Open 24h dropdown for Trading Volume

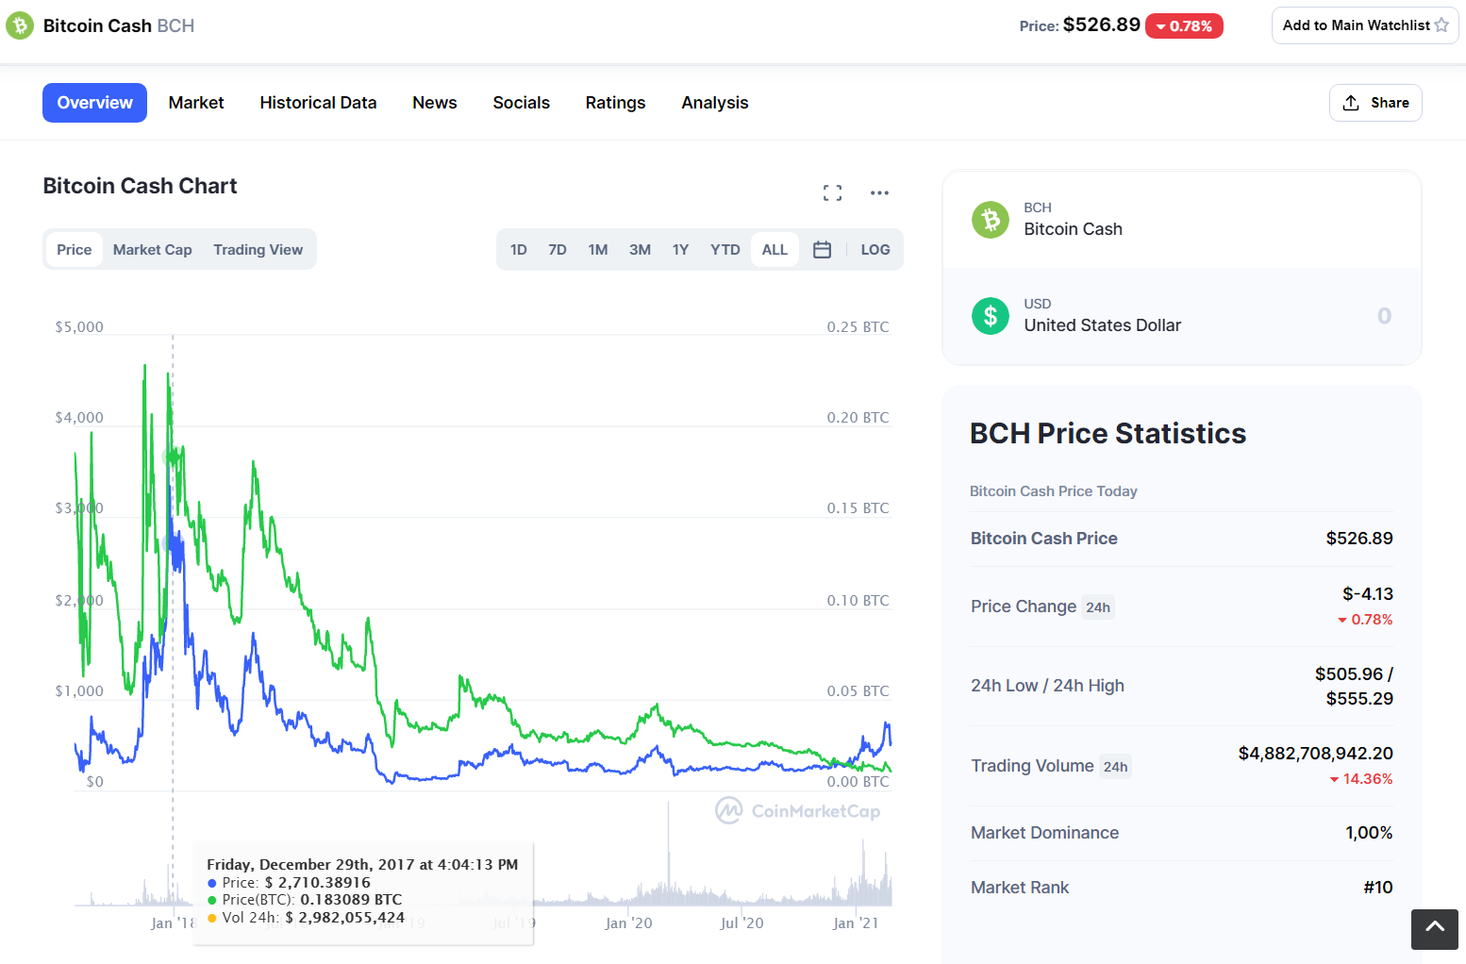[1116, 767]
